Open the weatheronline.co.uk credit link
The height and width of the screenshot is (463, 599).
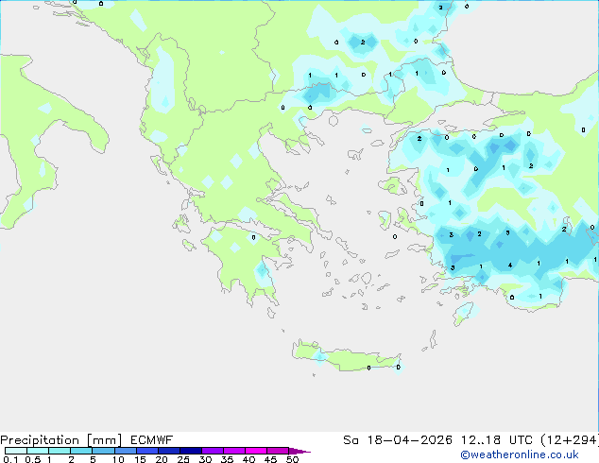pos(520,454)
